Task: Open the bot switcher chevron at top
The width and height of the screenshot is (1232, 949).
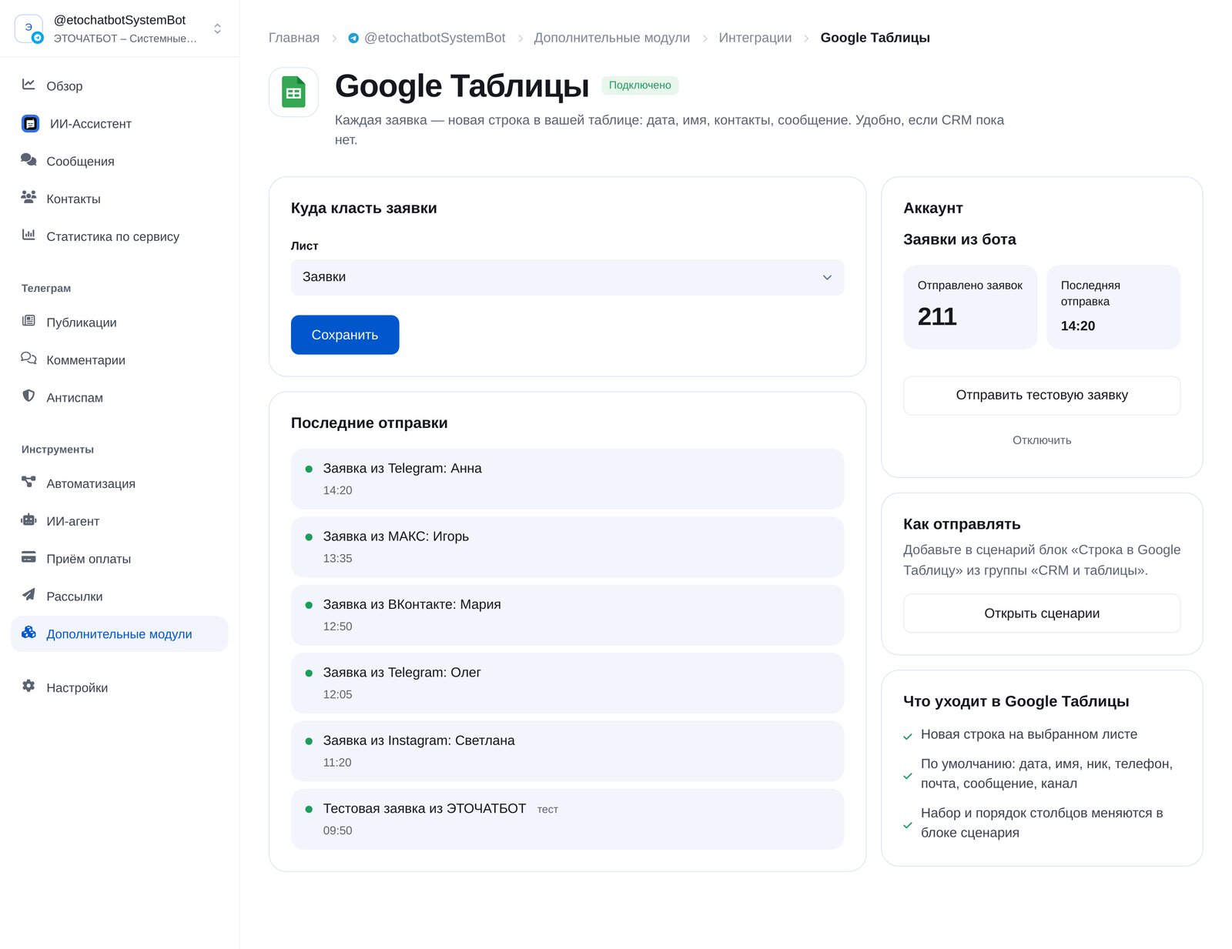Action: click(x=218, y=28)
